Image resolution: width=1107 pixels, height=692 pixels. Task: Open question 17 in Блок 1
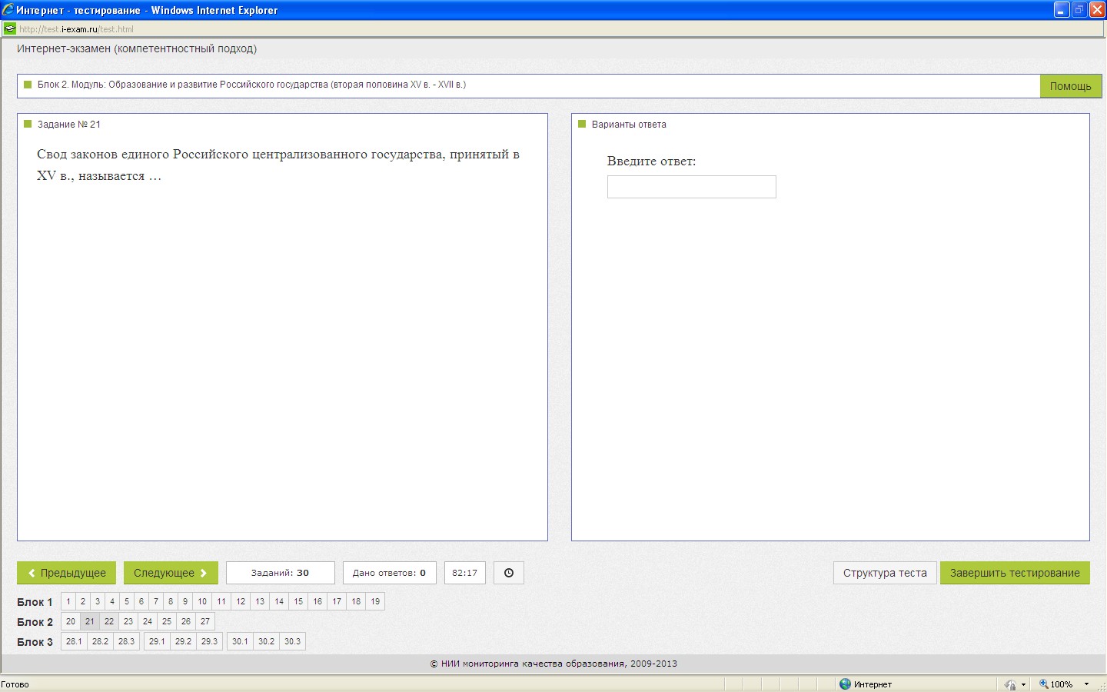coord(337,601)
